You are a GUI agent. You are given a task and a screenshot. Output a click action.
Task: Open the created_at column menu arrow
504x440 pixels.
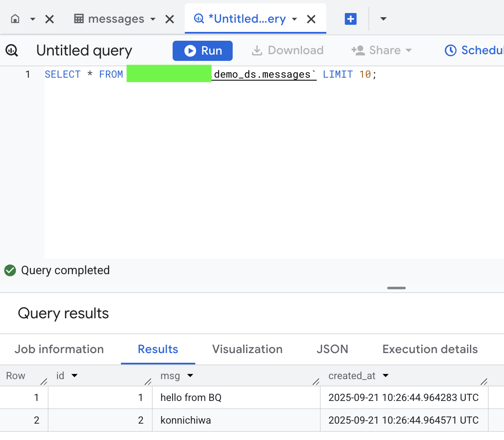pos(386,376)
